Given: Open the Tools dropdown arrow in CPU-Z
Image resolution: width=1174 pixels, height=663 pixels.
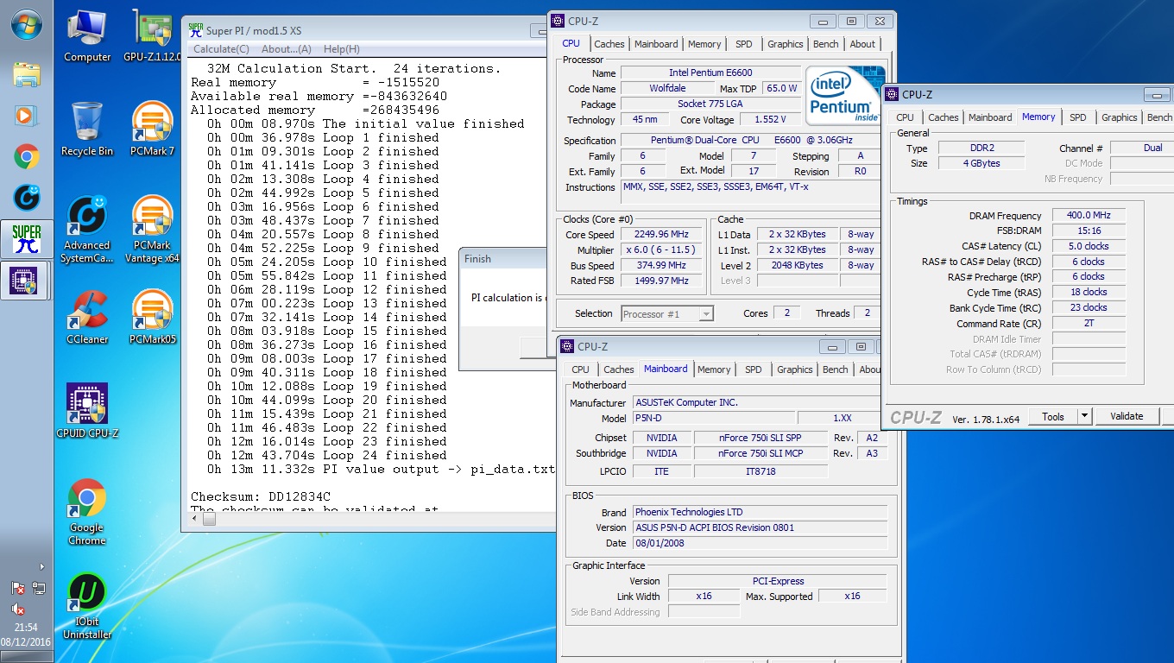Looking at the screenshot, I should pyautogui.click(x=1085, y=416).
